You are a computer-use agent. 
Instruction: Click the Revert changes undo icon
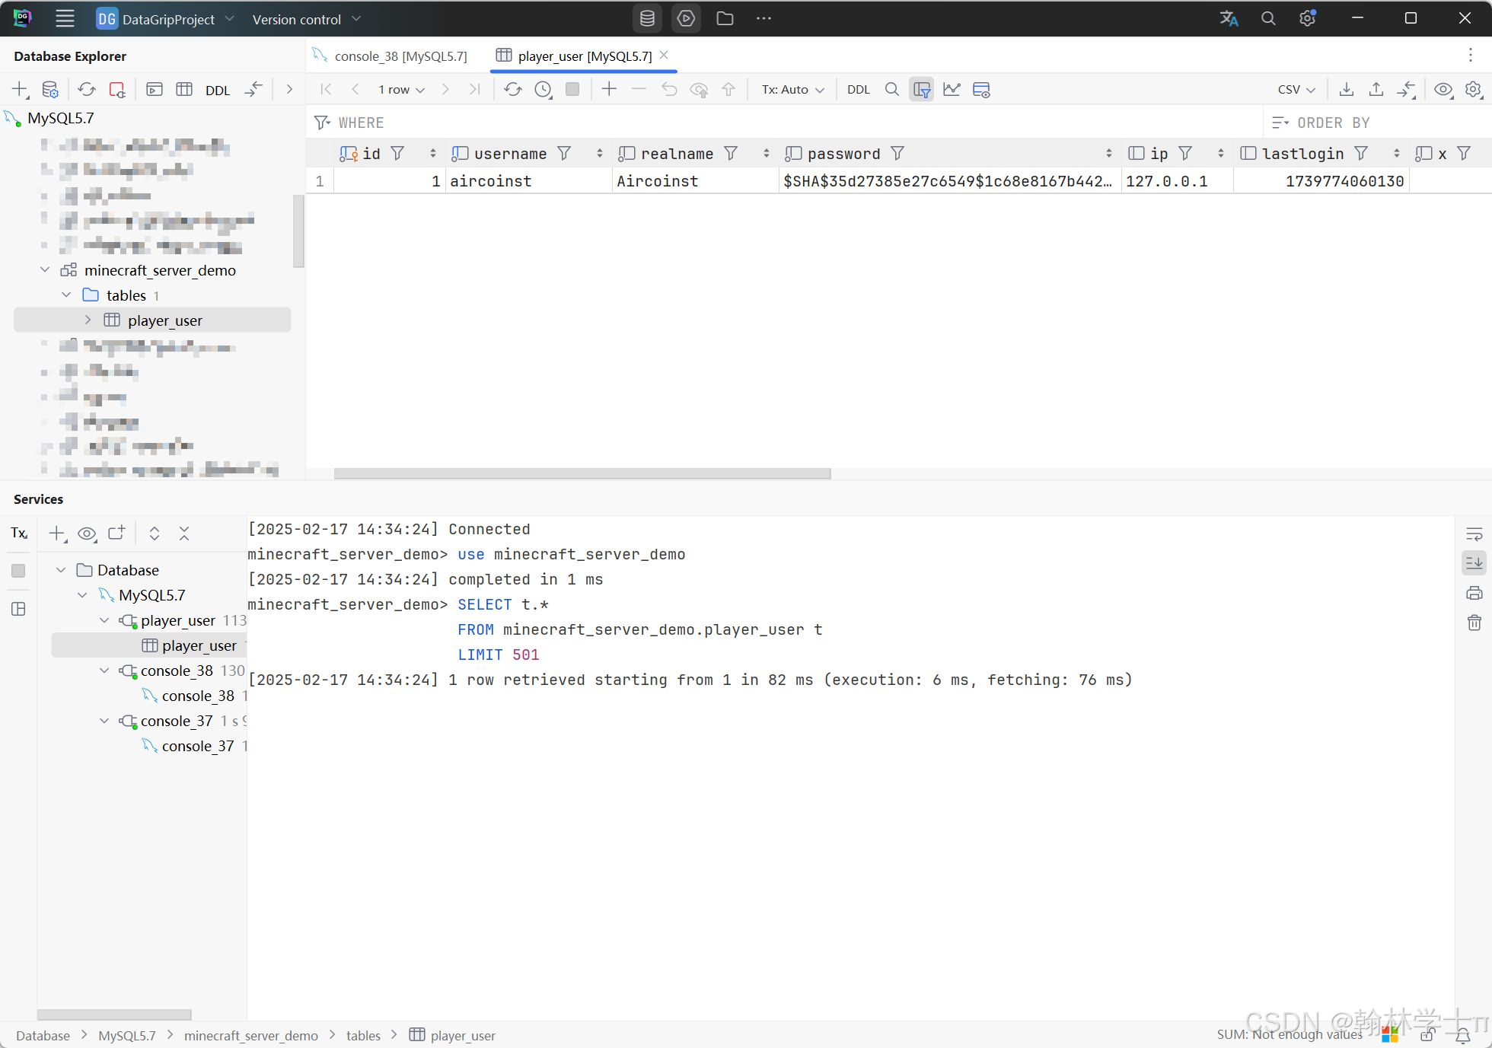coord(669,89)
